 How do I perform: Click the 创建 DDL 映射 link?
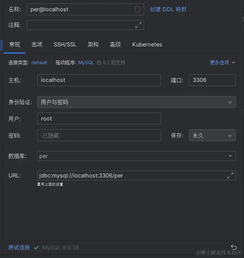pos(168,9)
